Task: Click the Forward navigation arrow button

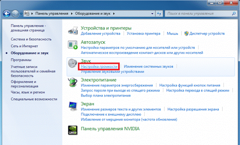Action: [15, 14]
